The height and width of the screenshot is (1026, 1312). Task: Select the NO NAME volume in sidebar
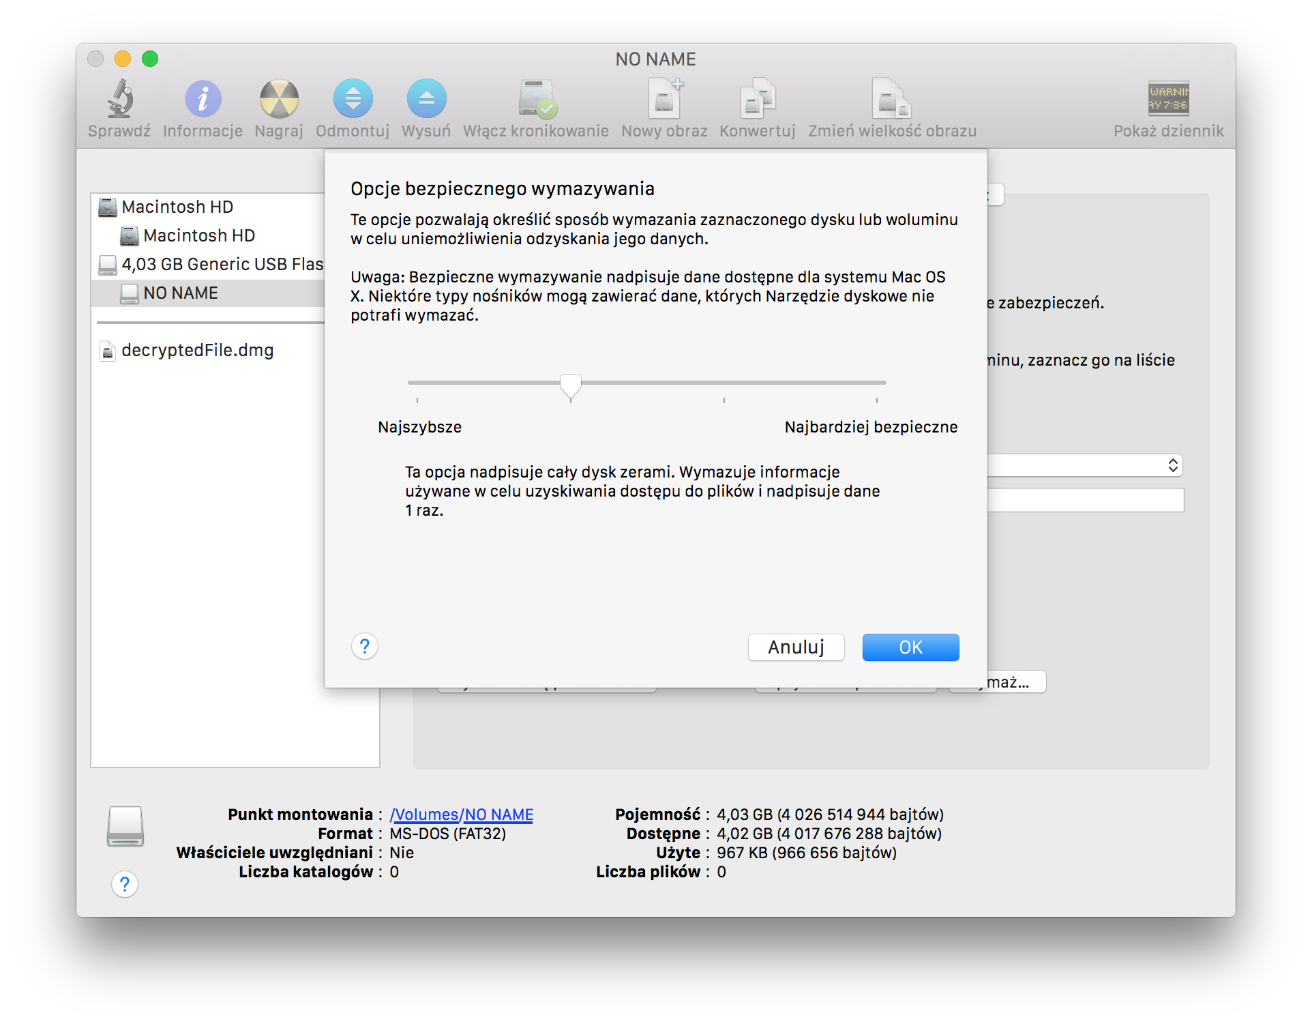pyautogui.click(x=181, y=293)
